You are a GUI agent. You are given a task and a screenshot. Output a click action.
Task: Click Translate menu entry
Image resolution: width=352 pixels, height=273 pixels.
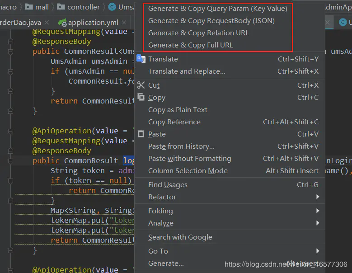(230, 59)
